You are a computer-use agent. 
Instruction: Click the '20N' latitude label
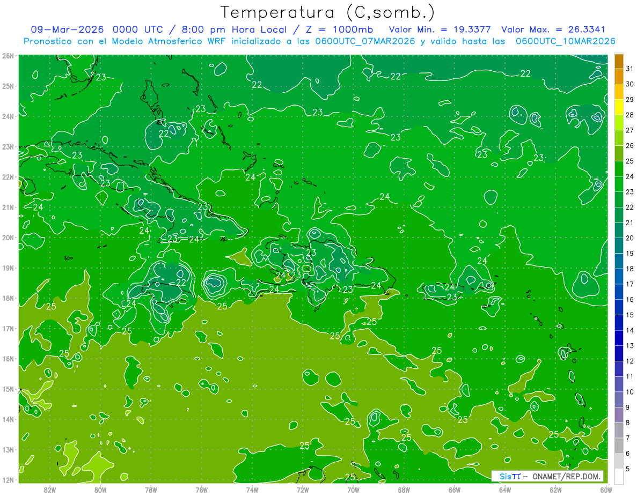[x=8, y=238]
